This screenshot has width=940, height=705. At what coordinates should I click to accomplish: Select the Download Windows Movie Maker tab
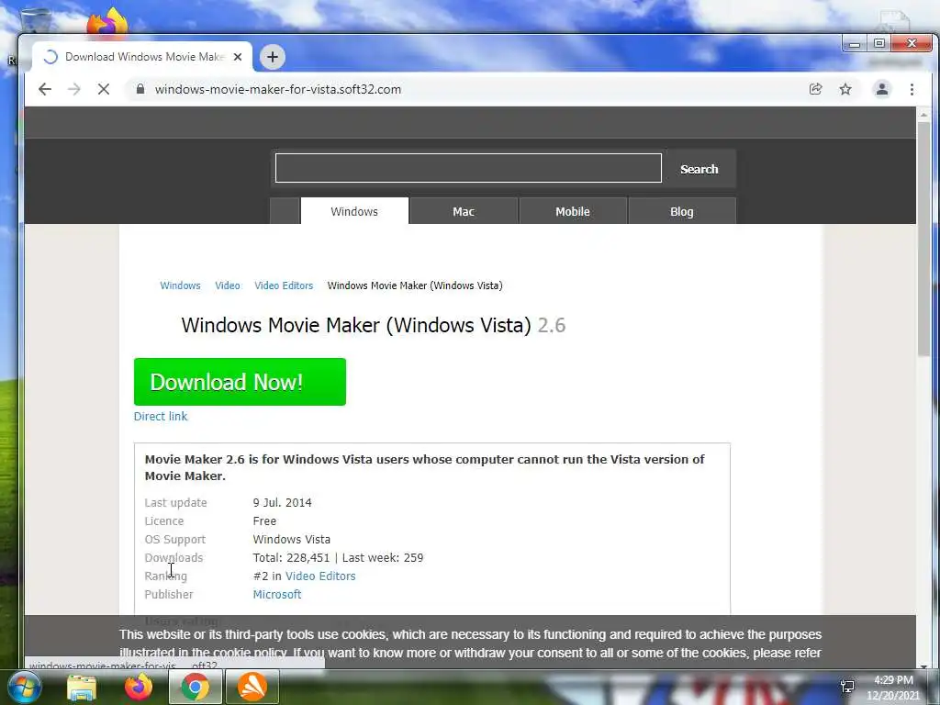[x=142, y=57]
